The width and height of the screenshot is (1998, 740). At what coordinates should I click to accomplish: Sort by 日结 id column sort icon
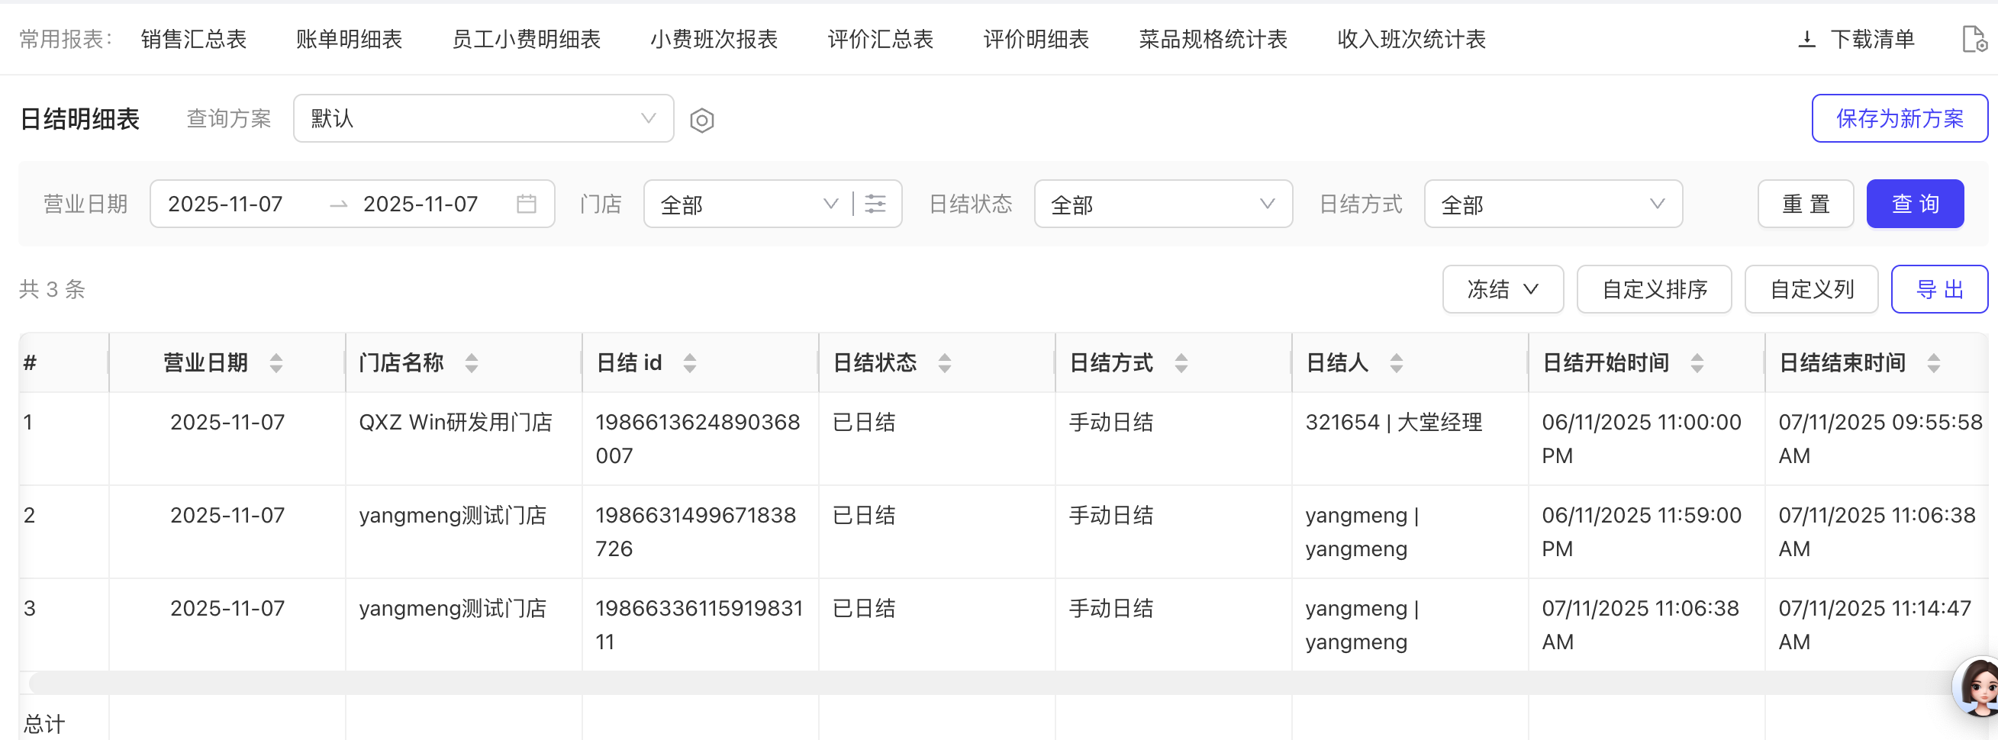pyautogui.click(x=689, y=363)
